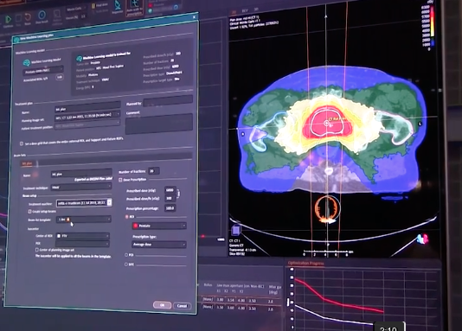Screen dimensions: 462x331
Task: Switch to the 3D view tab
Action: point(256,10)
